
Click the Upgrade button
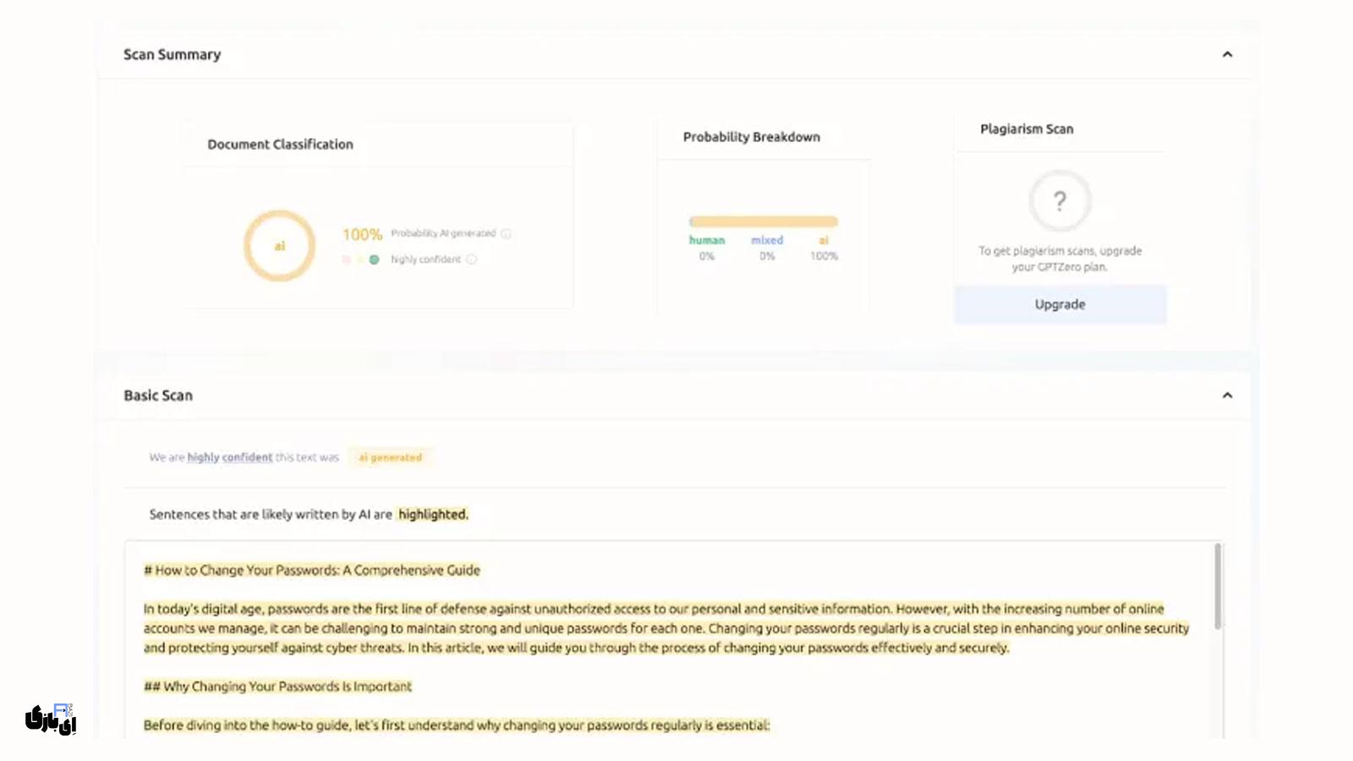pos(1060,304)
